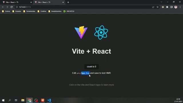Restore down the Chrome window

pos(174,2)
